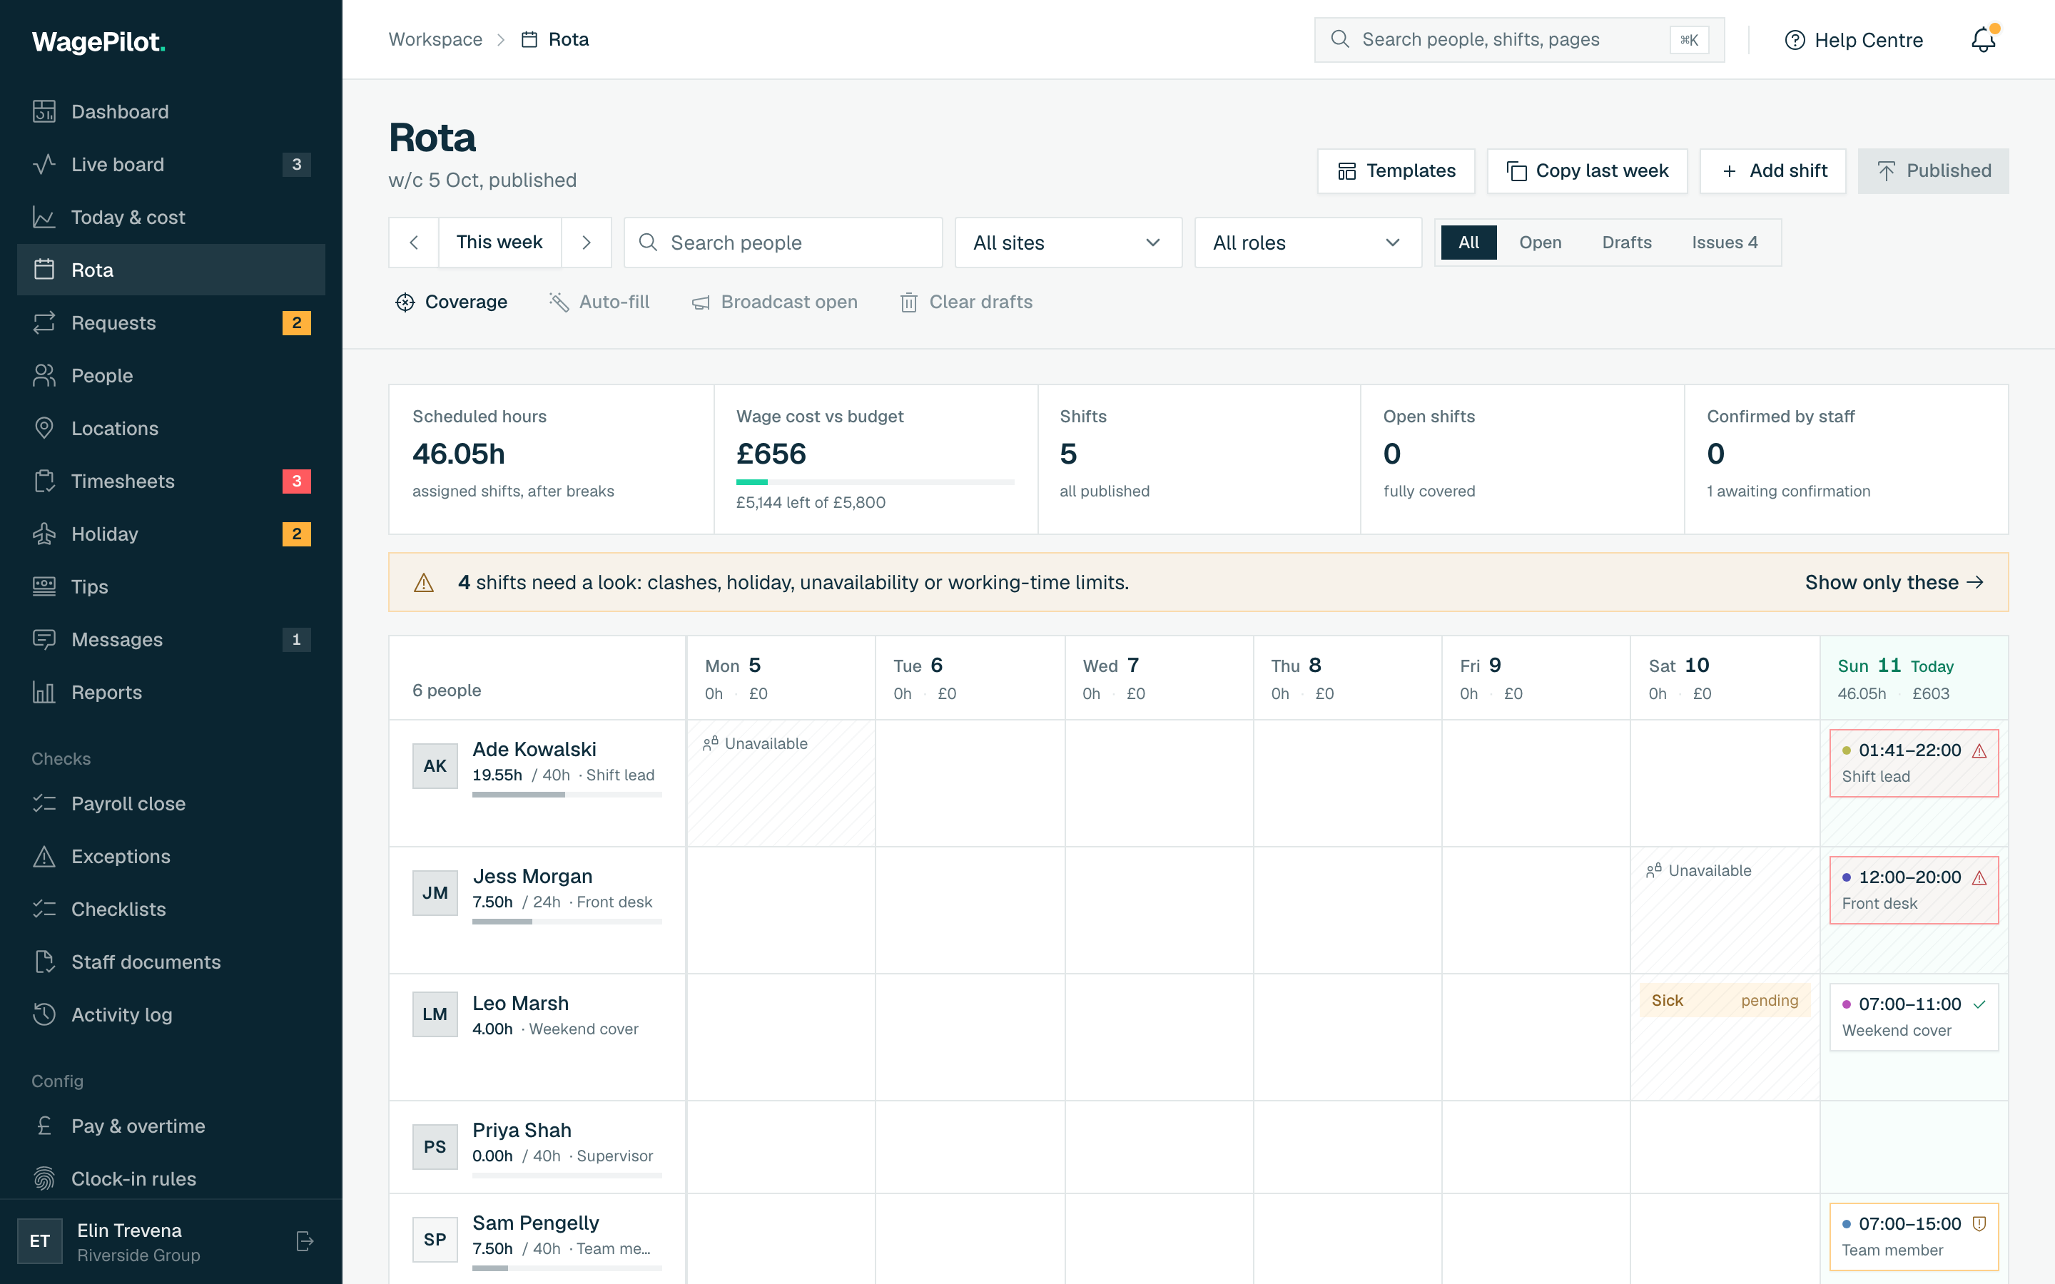
Task: Click the log out icon beside Elin Trevena
Action: (x=305, y=1241)
